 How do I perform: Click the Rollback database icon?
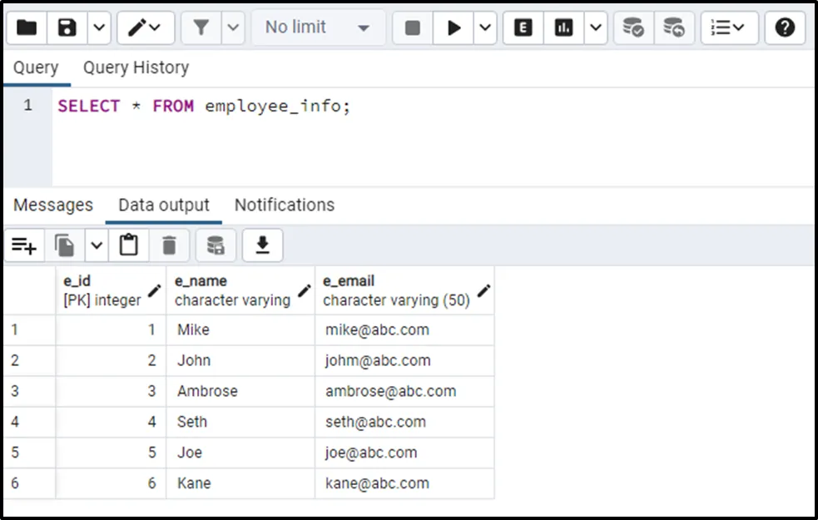[674, 27]
